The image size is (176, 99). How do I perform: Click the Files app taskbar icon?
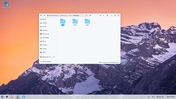(x=18, y=97)
